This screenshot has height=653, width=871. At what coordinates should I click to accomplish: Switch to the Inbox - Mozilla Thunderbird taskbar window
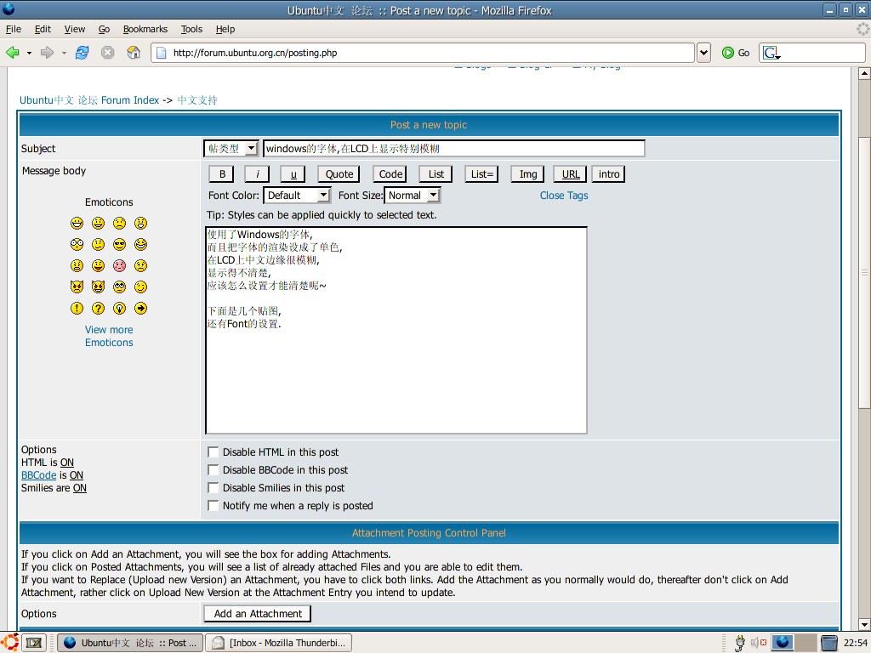[x=279, y=643]
